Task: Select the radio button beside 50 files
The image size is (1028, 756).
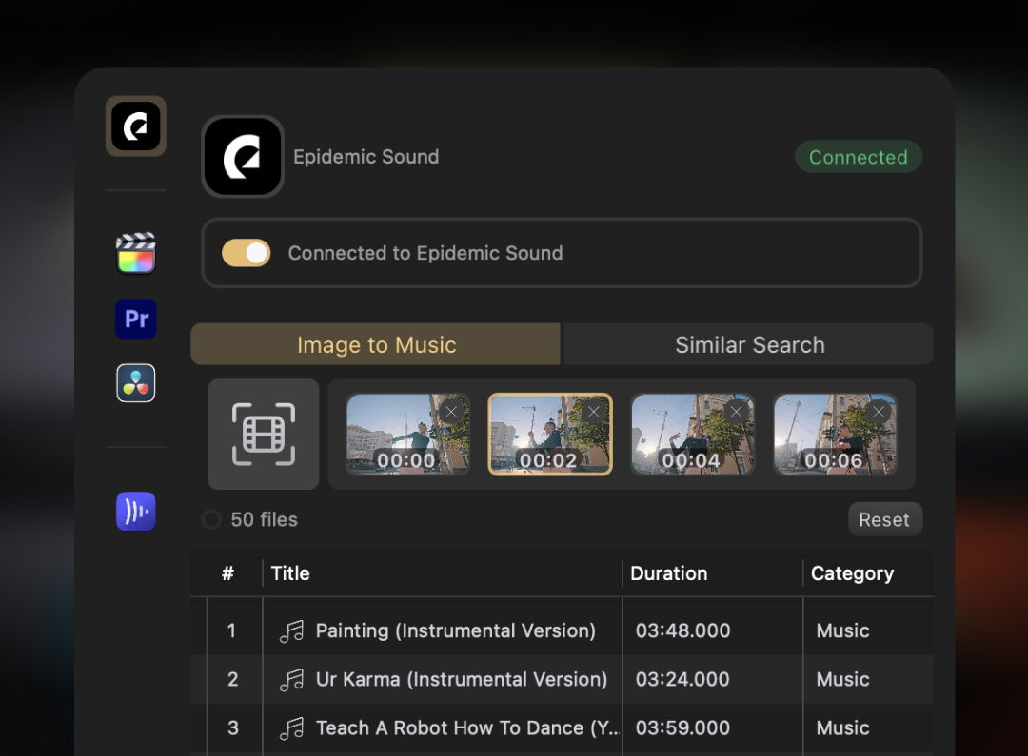Action: pyautogui.click(x=211, y=519)
